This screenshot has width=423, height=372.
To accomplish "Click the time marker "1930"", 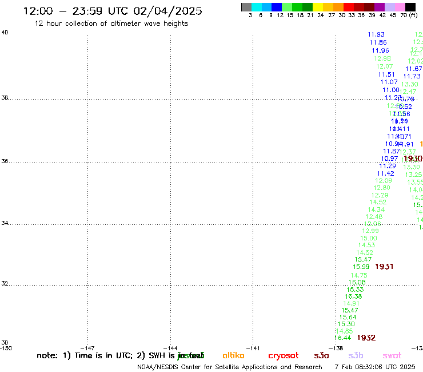I will pos(413,159).
